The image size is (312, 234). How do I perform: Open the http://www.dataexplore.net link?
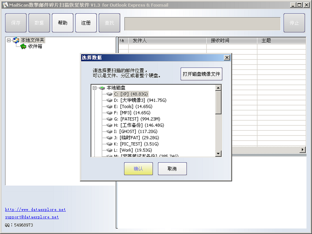pos(35,209)
